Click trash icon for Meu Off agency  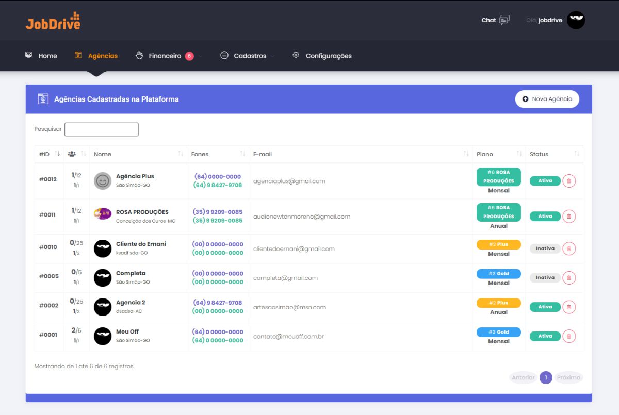tap(569, 336)
